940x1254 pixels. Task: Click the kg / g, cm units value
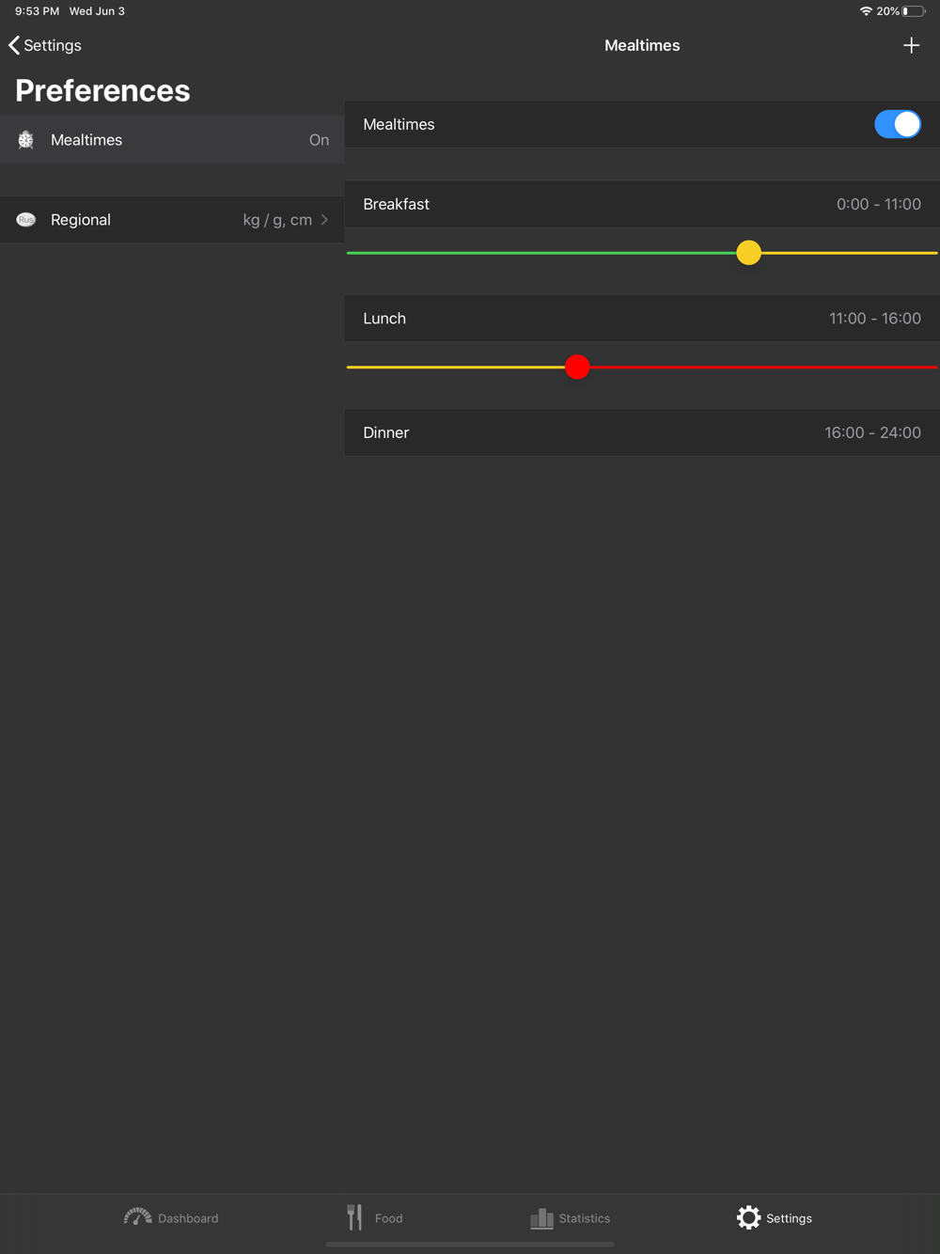pos(277,220)
